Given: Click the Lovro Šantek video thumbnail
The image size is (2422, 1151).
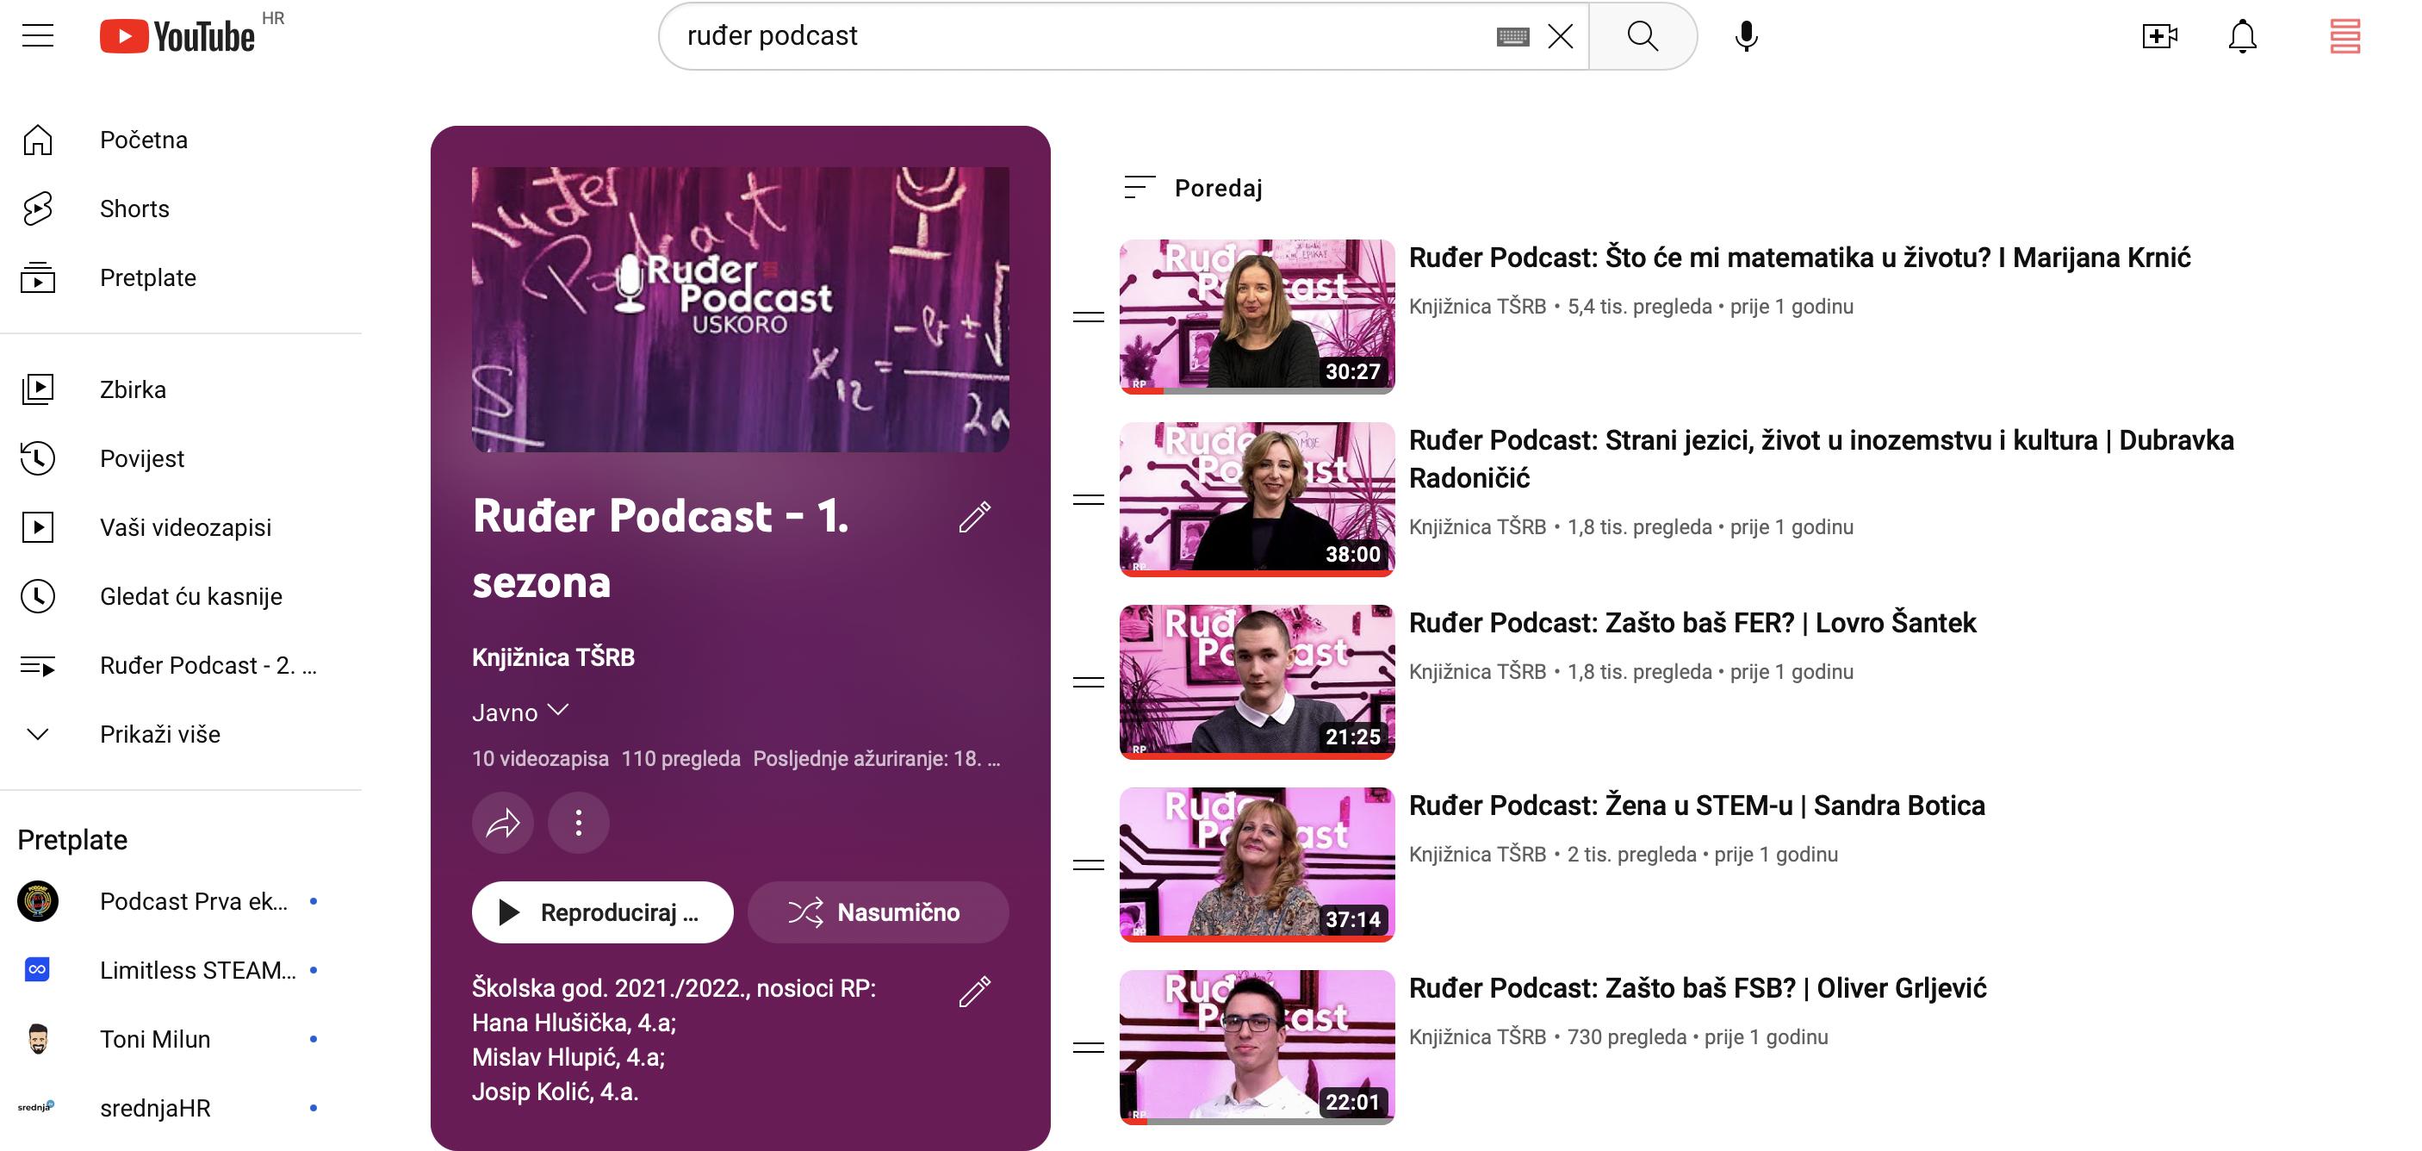Looking at the screenshot, I should [x=1256, y=681].
